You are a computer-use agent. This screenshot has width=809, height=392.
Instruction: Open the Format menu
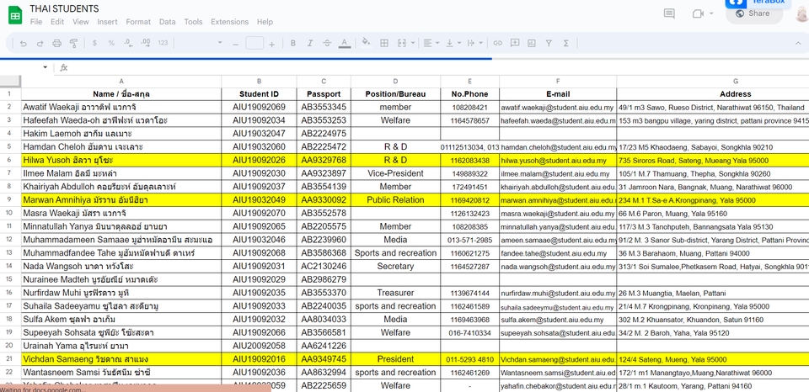pyautogui.click(x=138, y=22)
